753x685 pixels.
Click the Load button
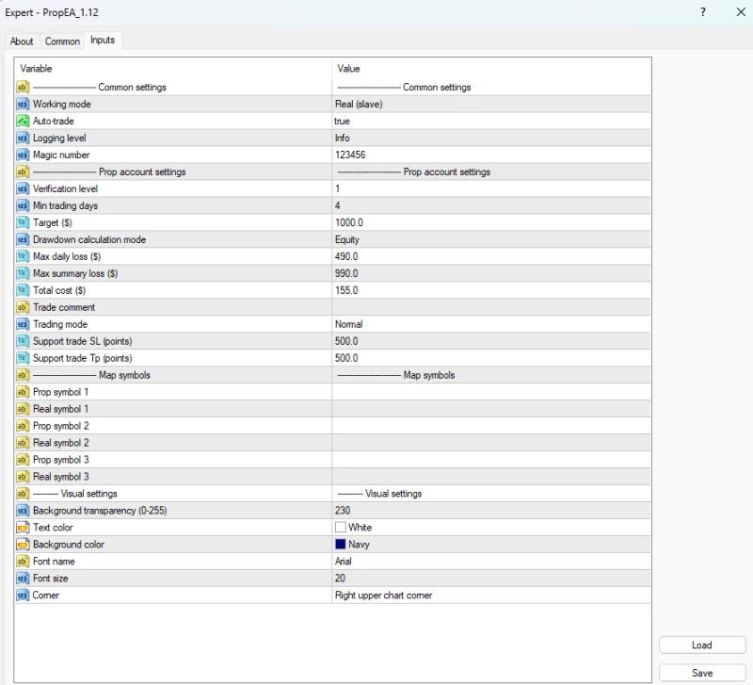[x=701, y=645]
